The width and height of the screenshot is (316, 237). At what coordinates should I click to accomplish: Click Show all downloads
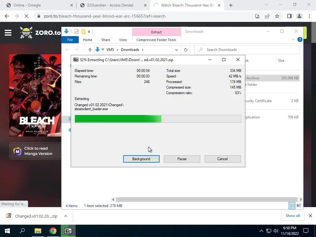293,216
